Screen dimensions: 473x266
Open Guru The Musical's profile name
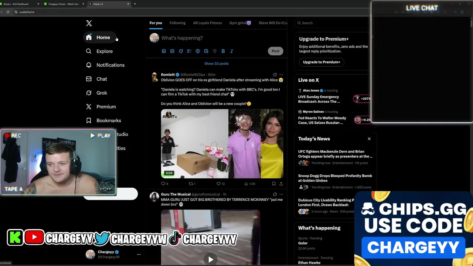click(x=176, y=194)
